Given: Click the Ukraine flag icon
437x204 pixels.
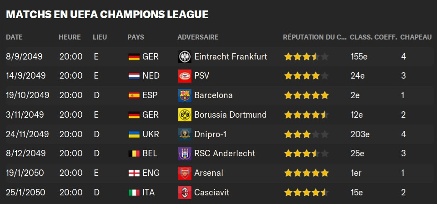Looking at the screenshot, I should tap(134, 134).
